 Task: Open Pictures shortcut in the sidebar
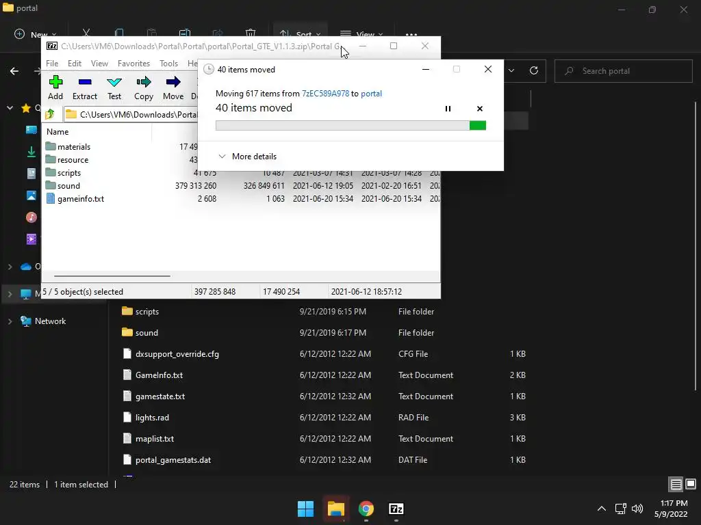point(31,196)
